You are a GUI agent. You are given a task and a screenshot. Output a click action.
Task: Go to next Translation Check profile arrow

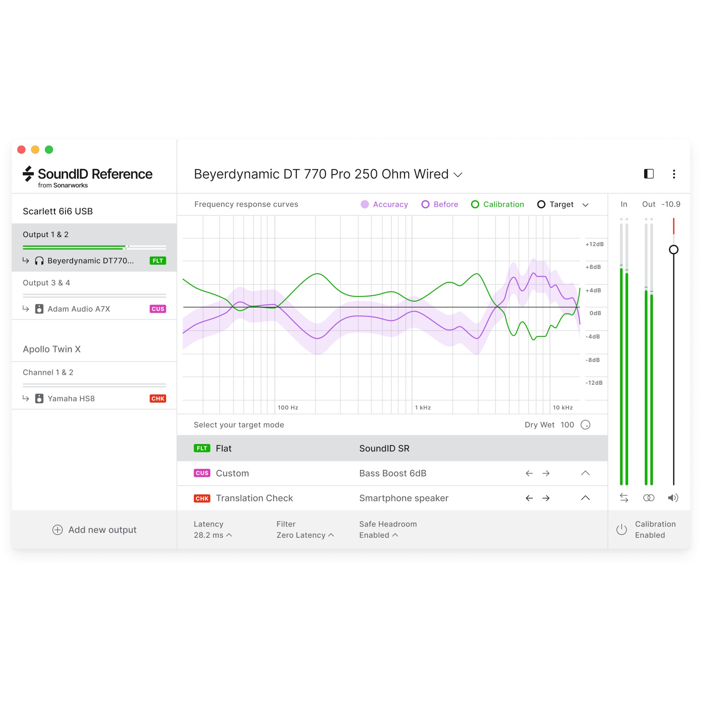coord(546,498)
